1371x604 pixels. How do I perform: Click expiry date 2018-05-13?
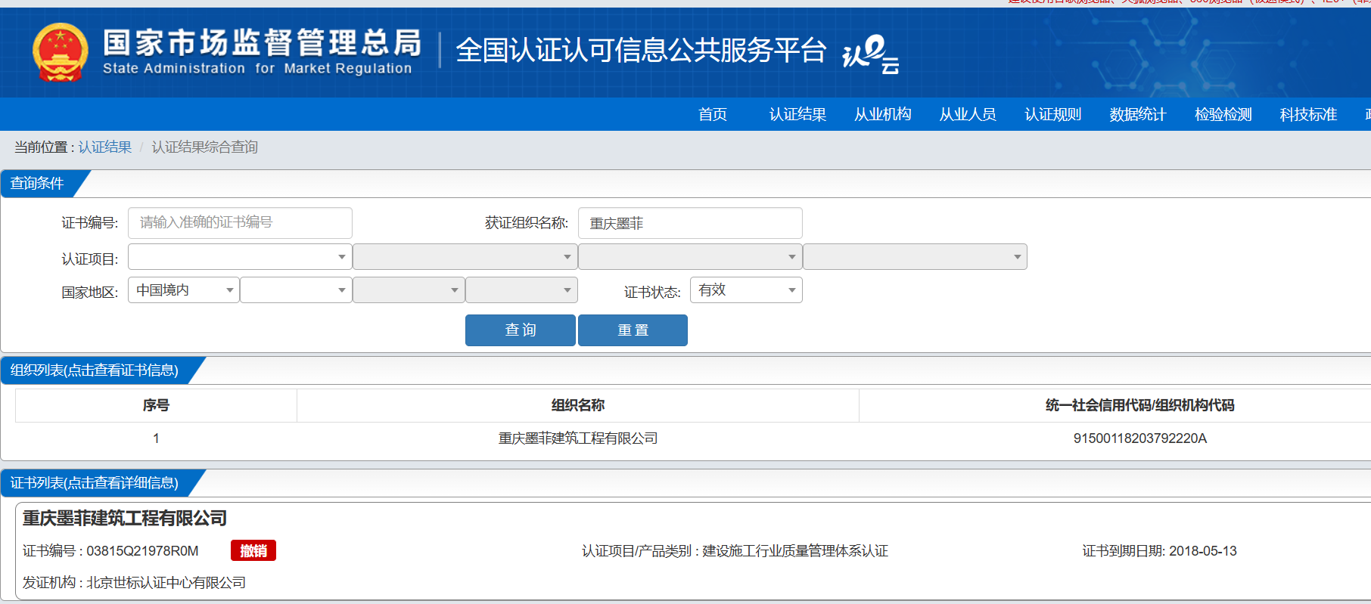tap(1203, 551)
